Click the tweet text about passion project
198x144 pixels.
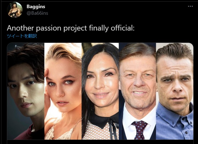70,28
